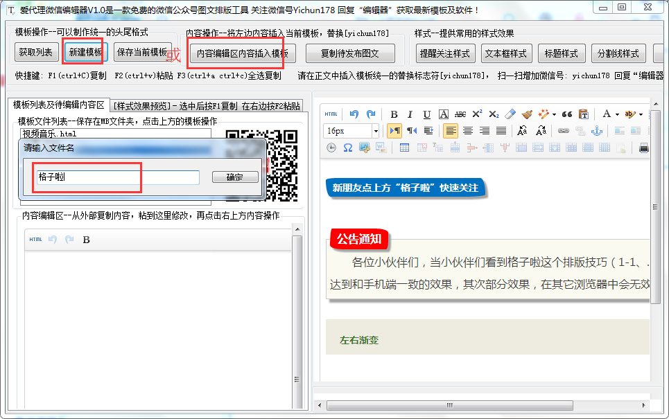669x419 pixels.
Task: Select center alignment icon
Action: [x=468, y=131]
